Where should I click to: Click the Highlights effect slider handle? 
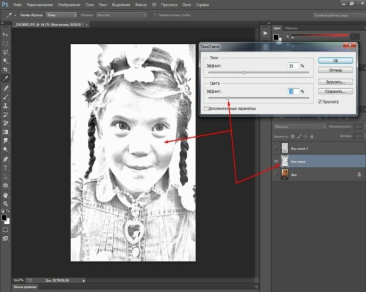[x=228, y=98]
